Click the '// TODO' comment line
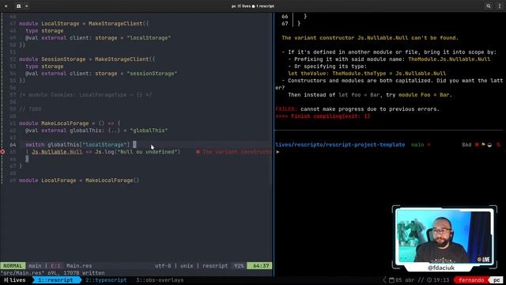506x285 pixels. 30,109
